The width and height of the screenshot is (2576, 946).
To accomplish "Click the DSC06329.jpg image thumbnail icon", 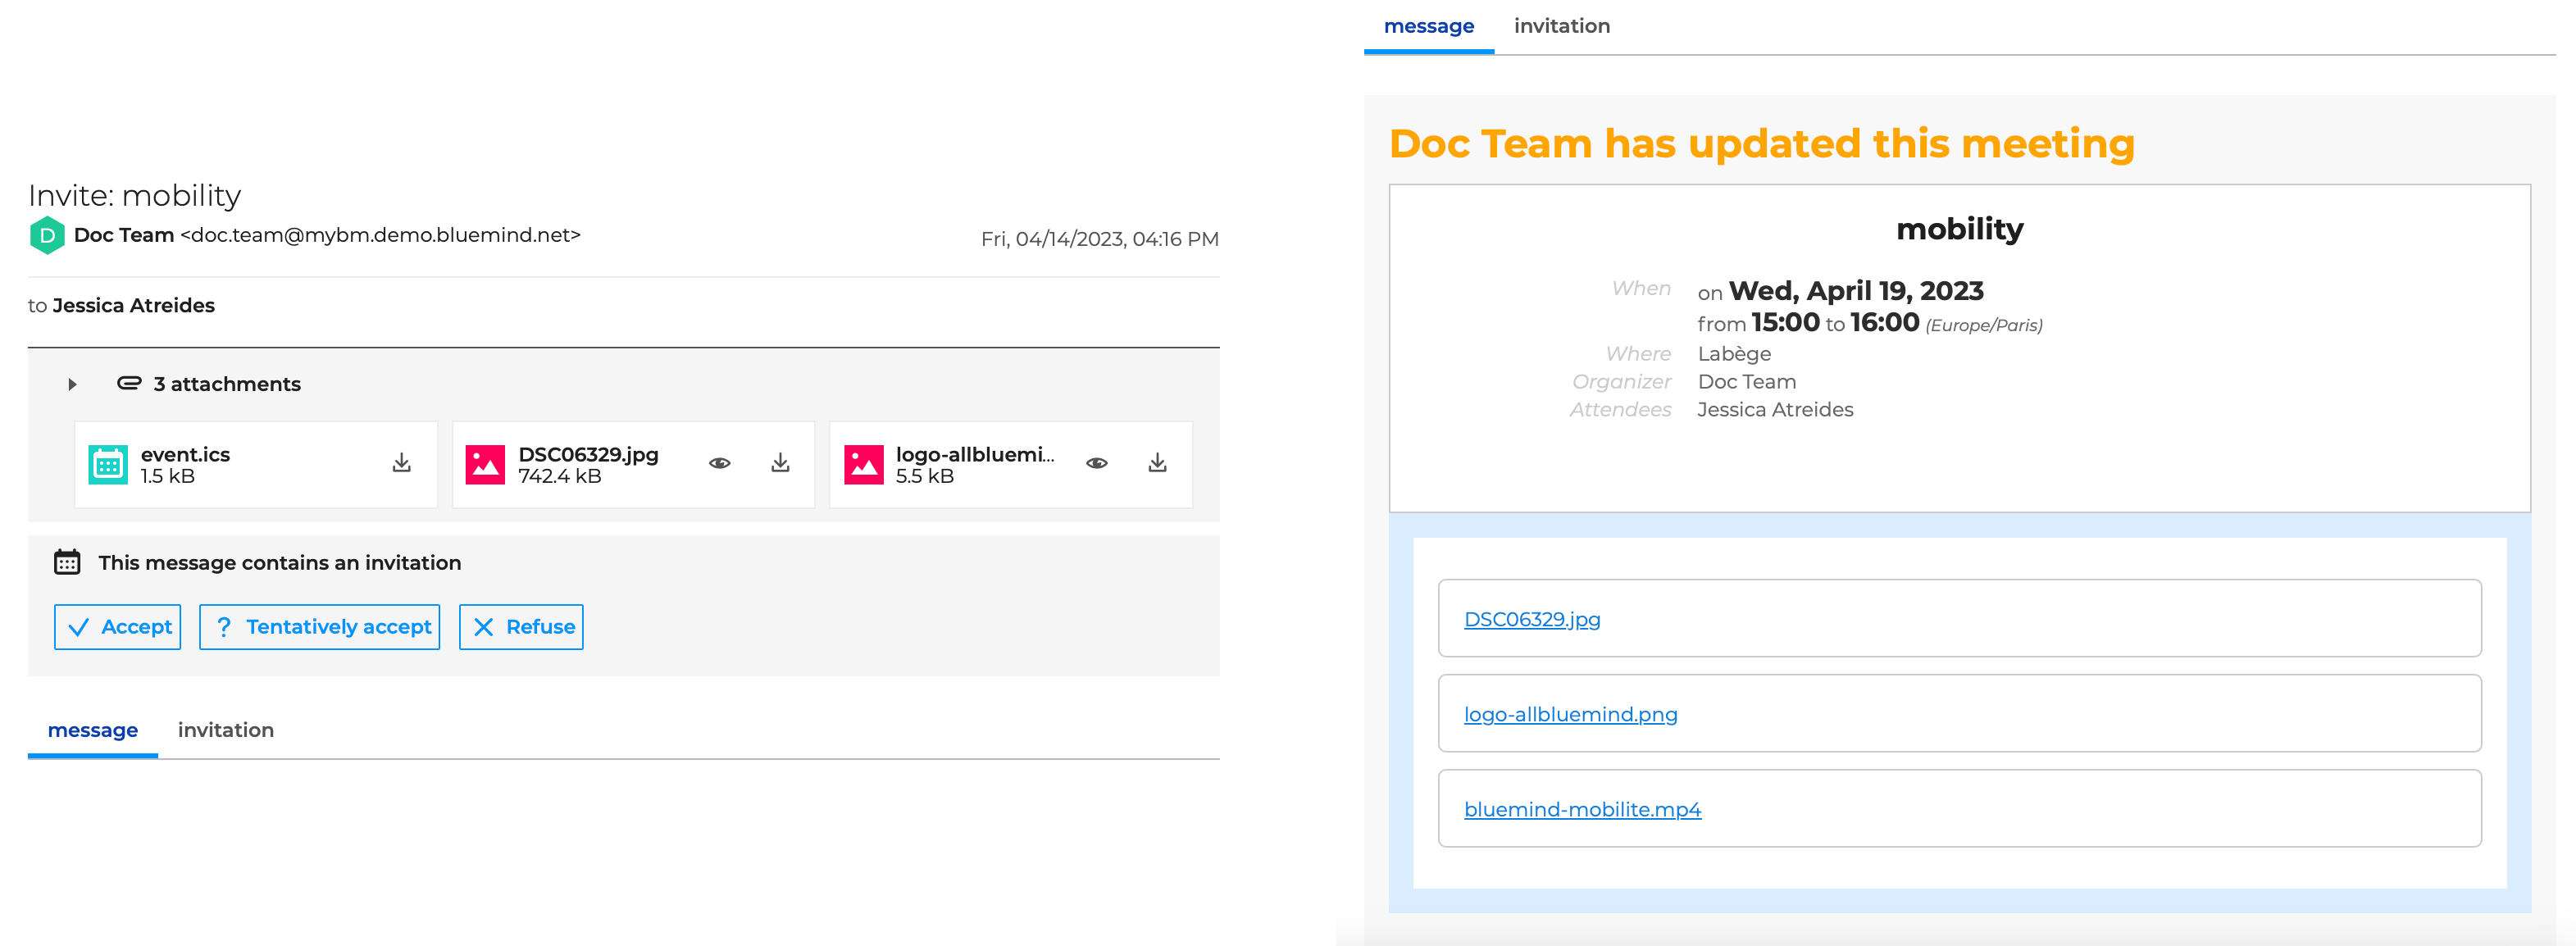I will [x=485, y=465].
